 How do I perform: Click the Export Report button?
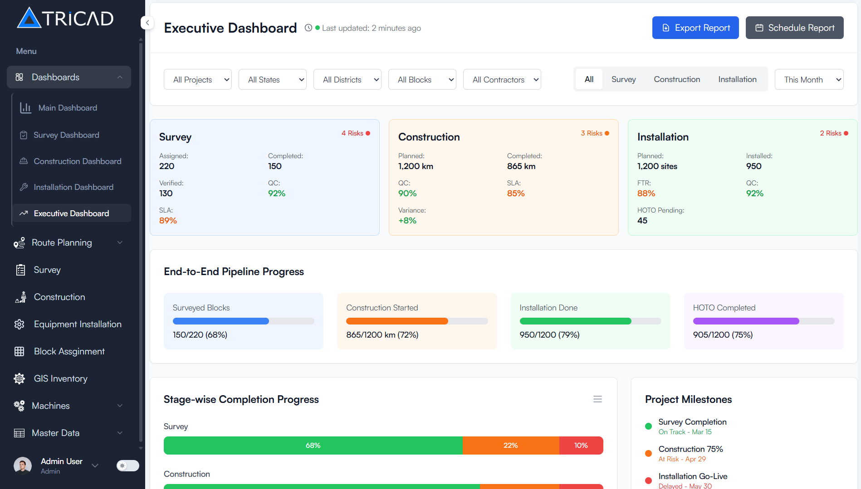[x=695, y=28]
